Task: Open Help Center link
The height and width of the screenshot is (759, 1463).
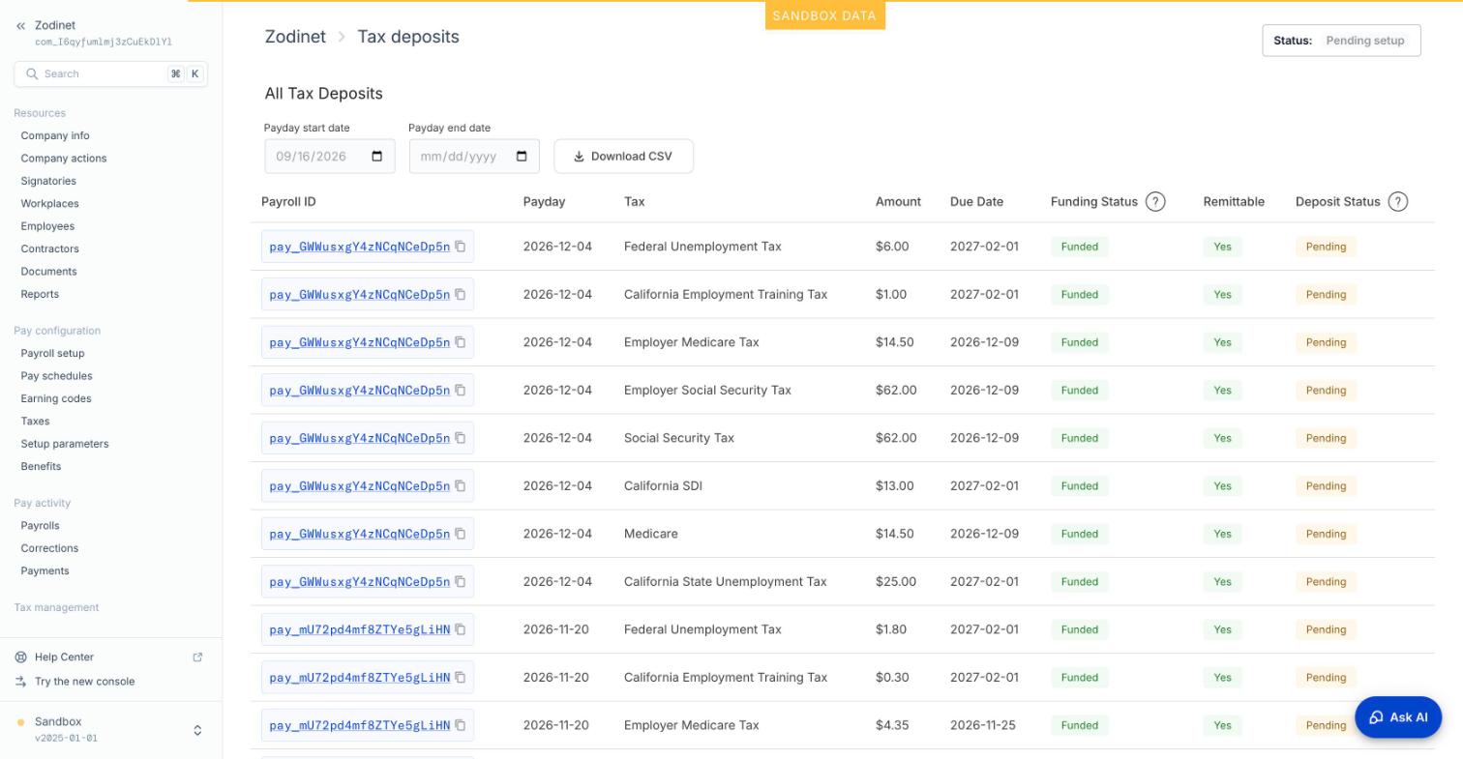Action: click(x=64, y=657)
